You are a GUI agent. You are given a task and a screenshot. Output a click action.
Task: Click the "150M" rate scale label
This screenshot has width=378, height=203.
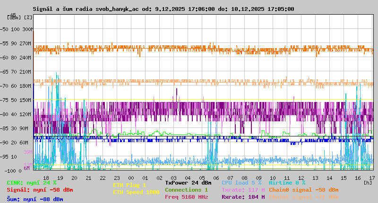[26, 100]
